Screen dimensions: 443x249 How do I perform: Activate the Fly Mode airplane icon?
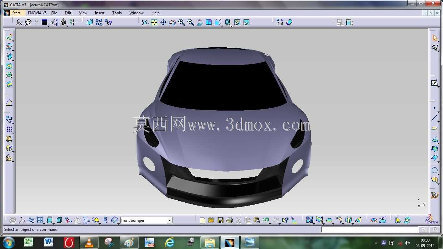click(145, 22)
